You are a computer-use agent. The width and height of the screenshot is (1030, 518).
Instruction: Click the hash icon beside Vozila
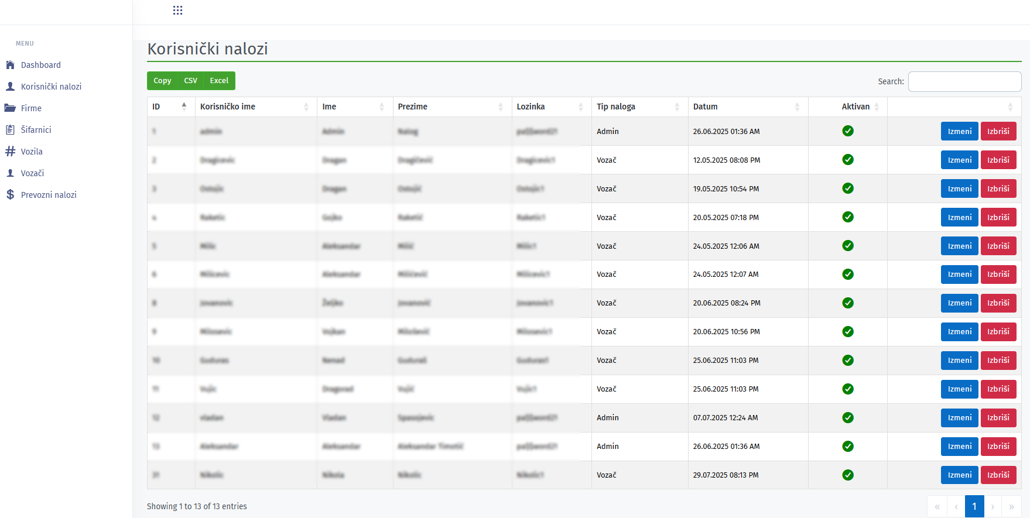(10, 152)
